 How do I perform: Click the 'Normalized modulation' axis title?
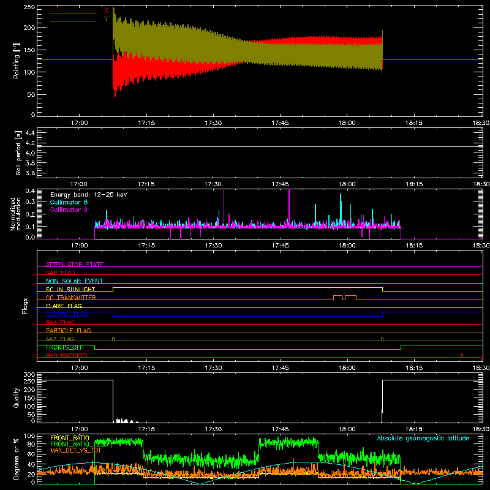coord(15,214)
